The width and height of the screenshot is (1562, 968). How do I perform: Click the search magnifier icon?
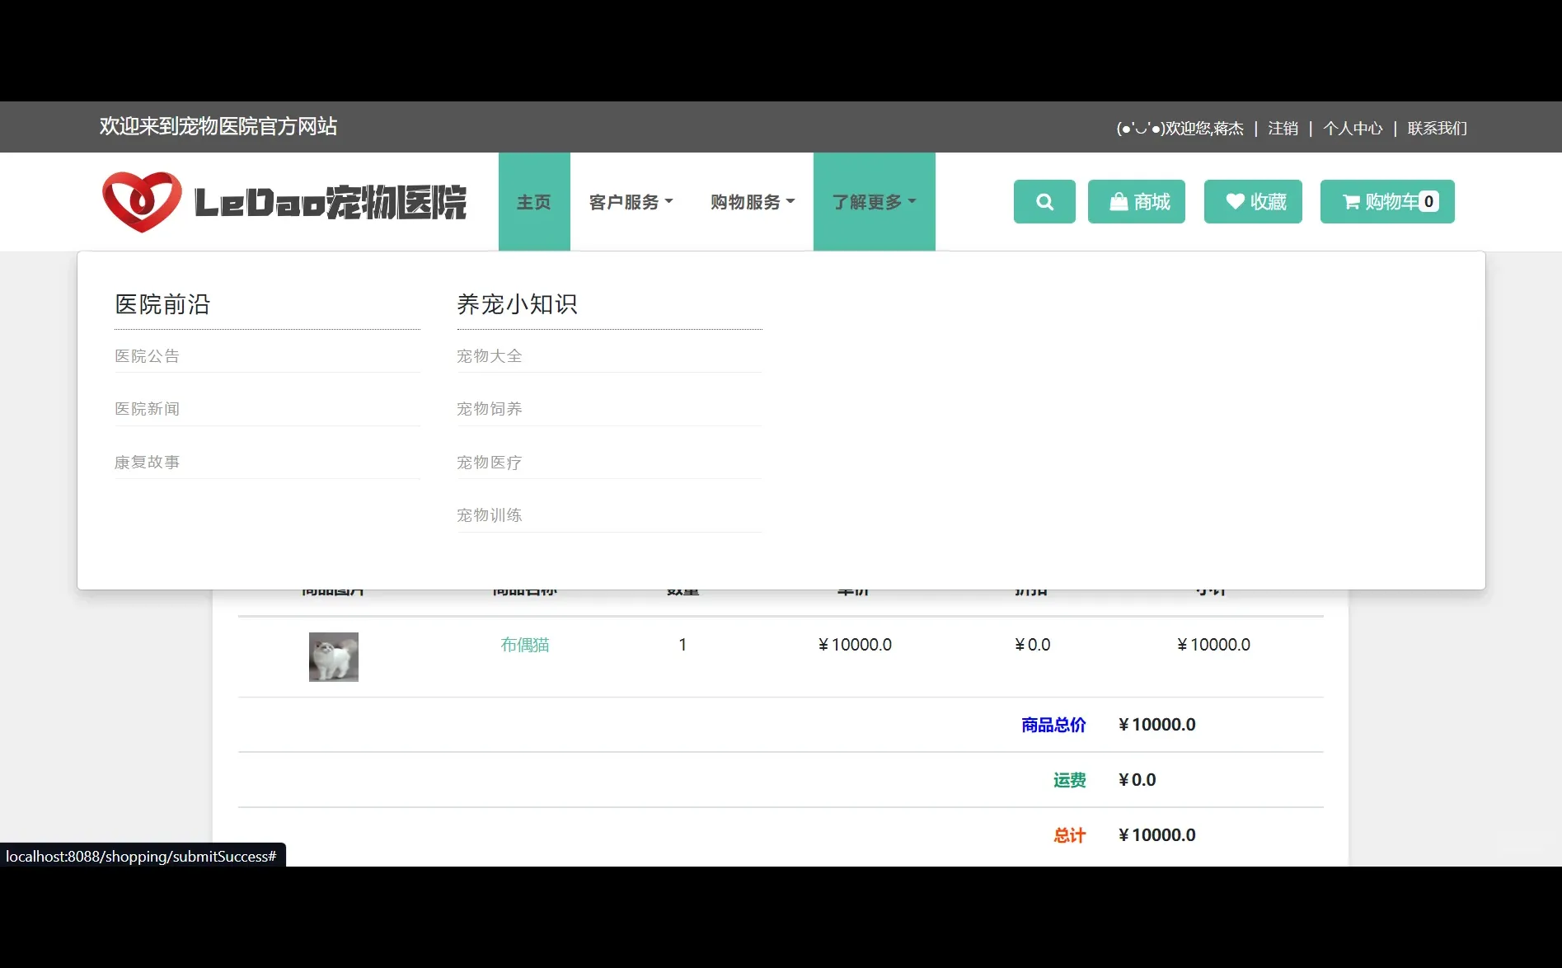1044,201
